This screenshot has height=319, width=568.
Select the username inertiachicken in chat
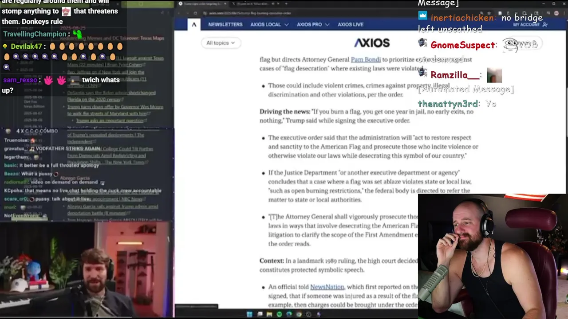pos(462,18)
